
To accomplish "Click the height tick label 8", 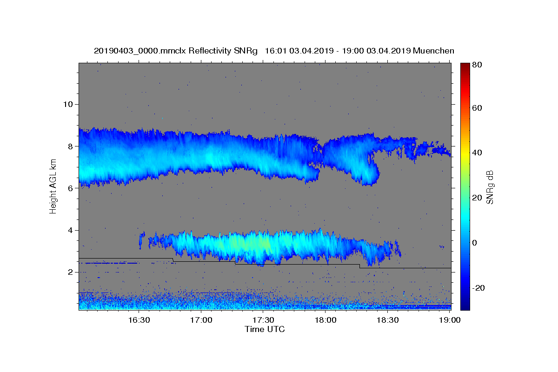I will pos(70,146).
